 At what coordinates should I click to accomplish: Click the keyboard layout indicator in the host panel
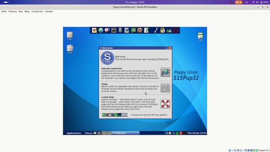[246, 2]
